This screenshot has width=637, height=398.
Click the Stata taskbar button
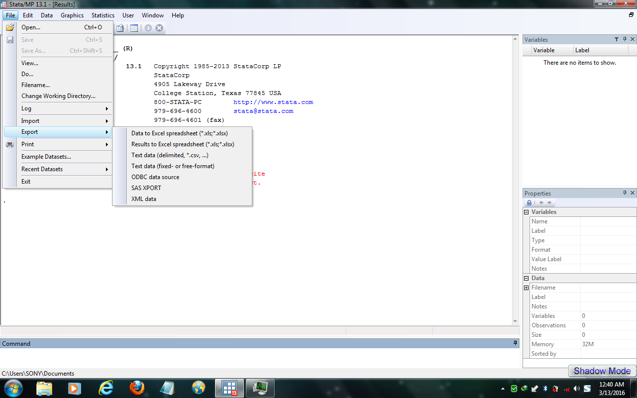[229, 388]
